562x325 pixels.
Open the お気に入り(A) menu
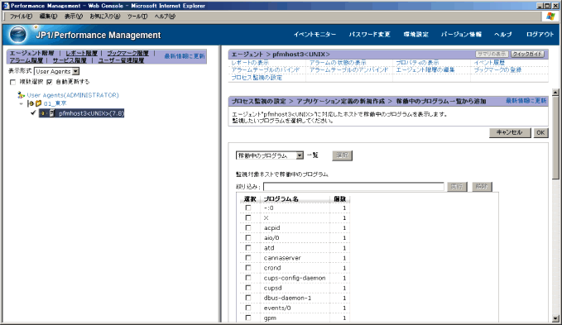pyautogui.click(x=104, y=16)
